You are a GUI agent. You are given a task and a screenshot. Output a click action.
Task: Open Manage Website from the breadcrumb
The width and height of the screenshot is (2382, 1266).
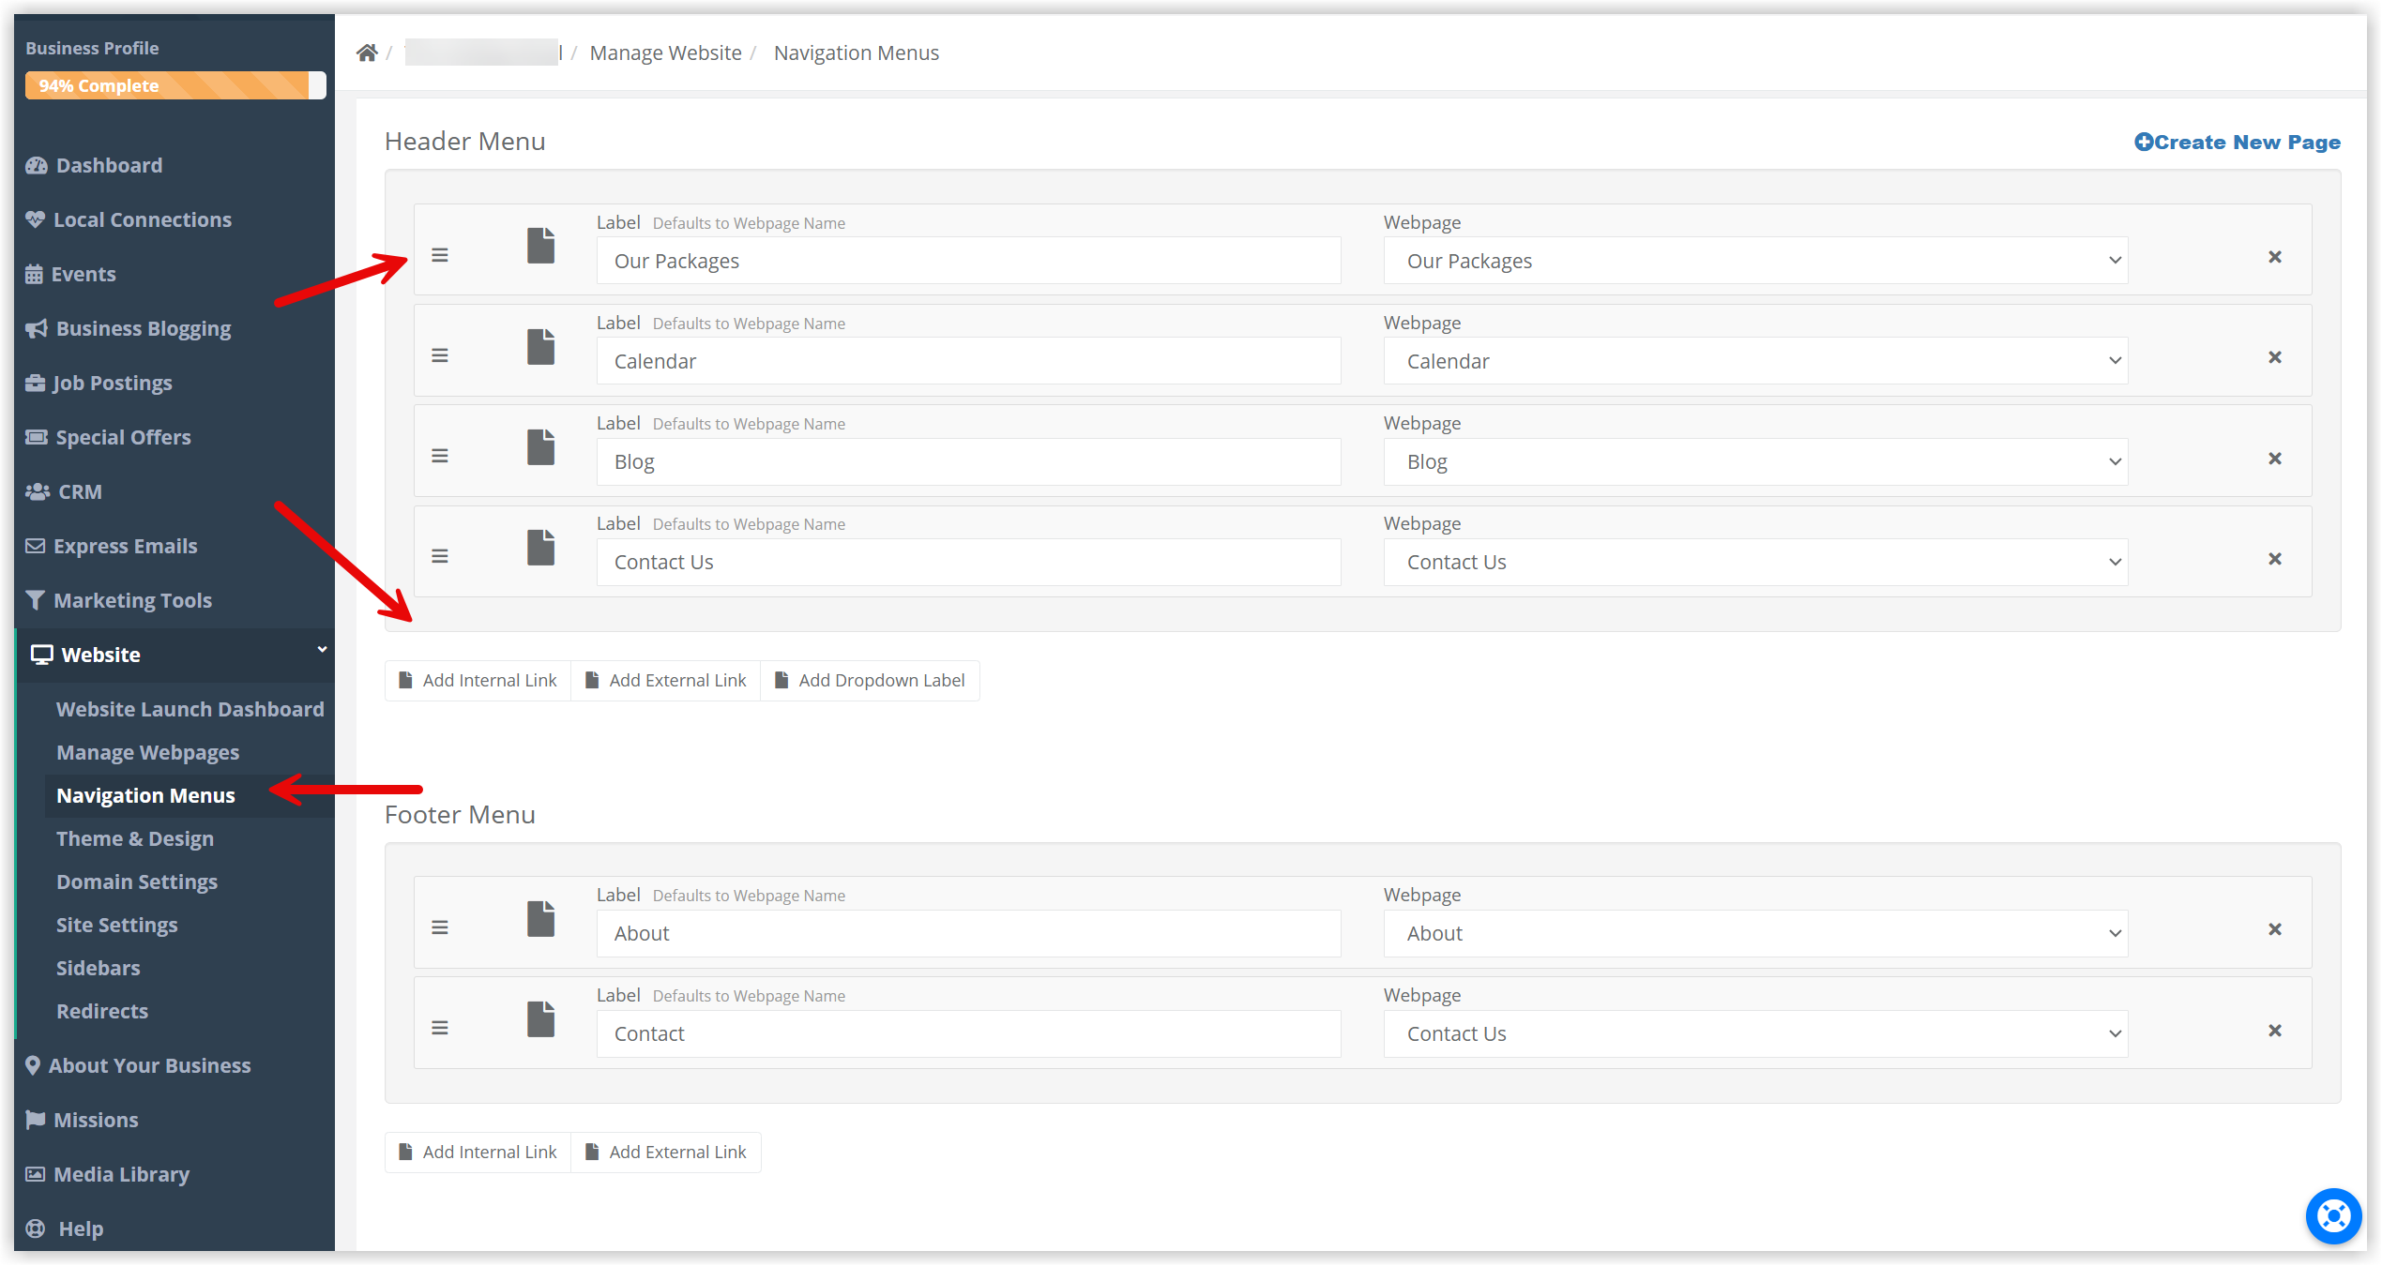(666, 53)
